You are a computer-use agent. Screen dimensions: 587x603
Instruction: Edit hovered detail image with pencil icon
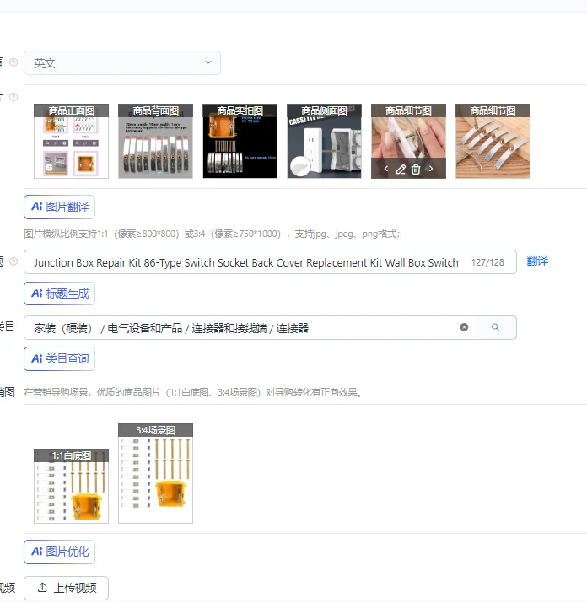[x=401, y=170]
